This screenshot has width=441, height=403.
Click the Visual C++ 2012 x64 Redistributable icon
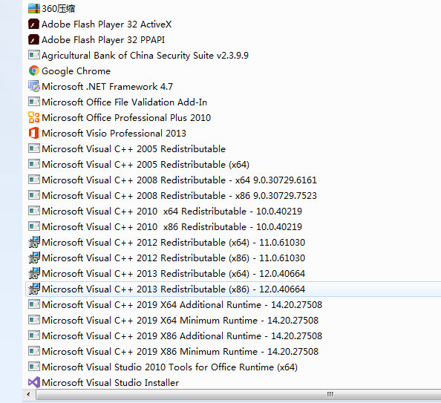[34, 242]
